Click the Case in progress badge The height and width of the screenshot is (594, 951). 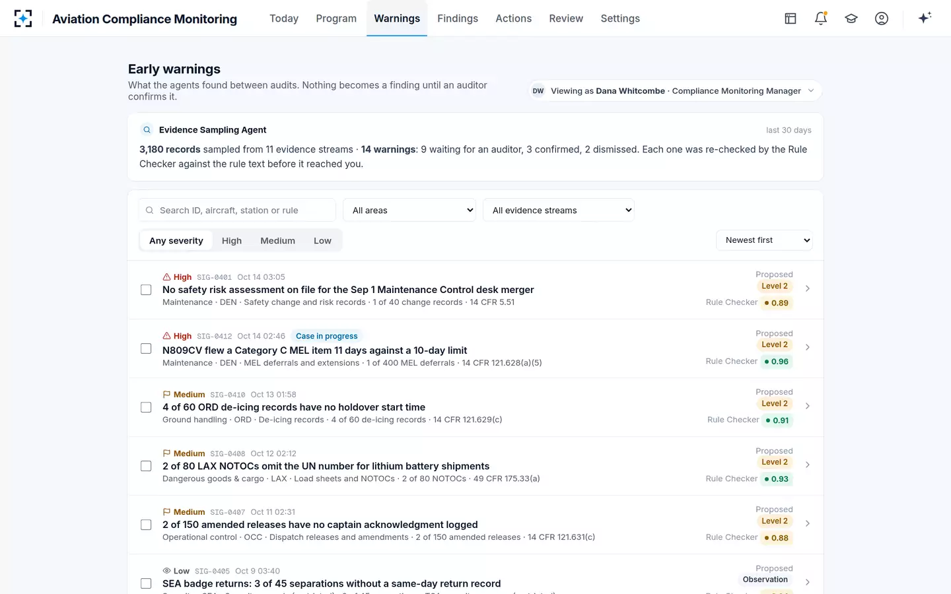(x=327, y=336)
